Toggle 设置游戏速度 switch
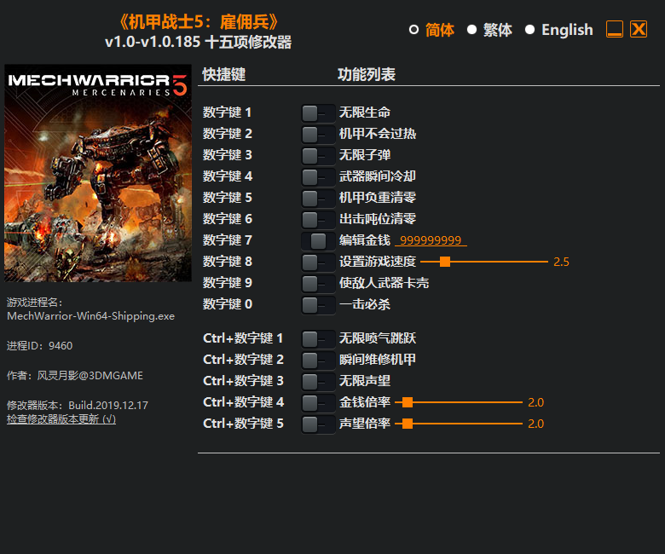The width and height of the screenshot is (665, 554). click(318, 262)
